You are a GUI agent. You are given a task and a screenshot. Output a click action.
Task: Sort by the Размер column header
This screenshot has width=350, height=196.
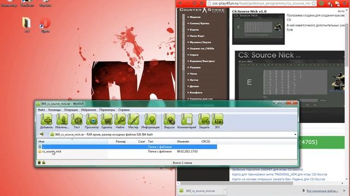coord(120,142)
